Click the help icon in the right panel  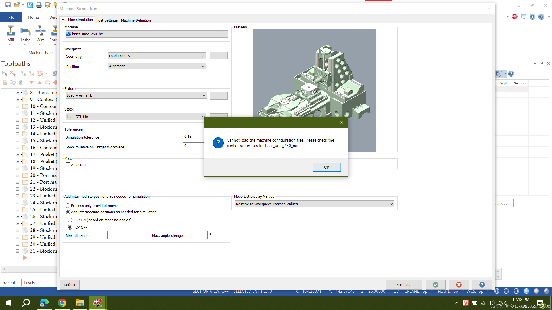(x=511, y=74)
